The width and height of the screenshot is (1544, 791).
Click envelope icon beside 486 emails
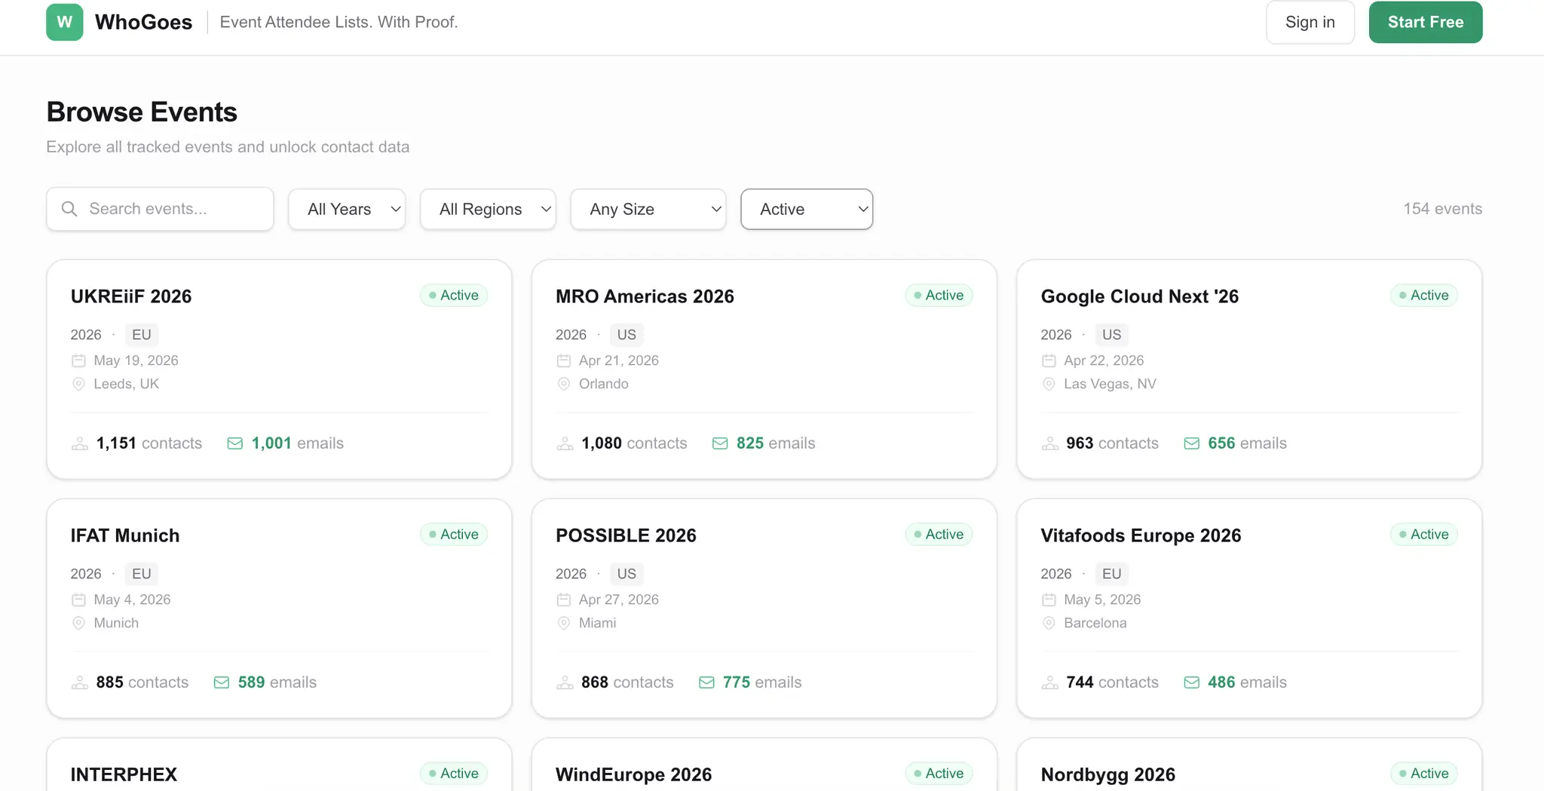[x=1192, y=682]
